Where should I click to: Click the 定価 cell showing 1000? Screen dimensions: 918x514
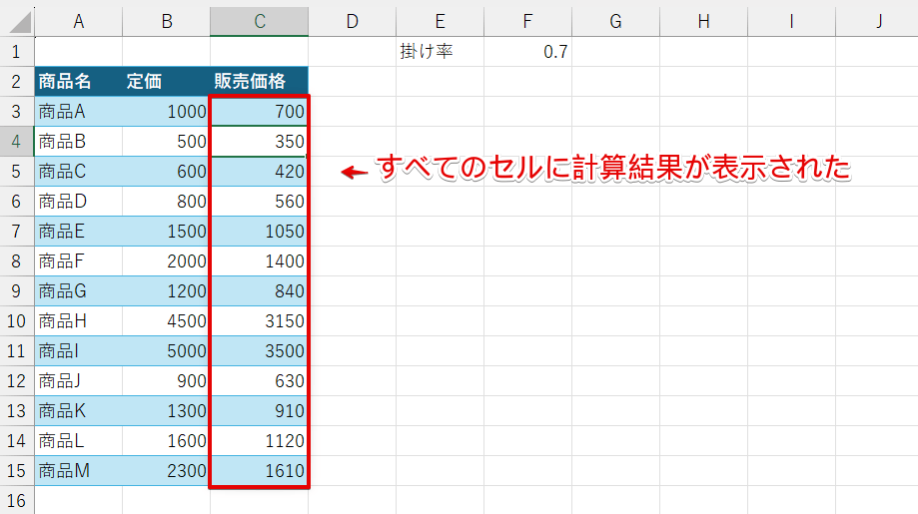pos(166,111)
